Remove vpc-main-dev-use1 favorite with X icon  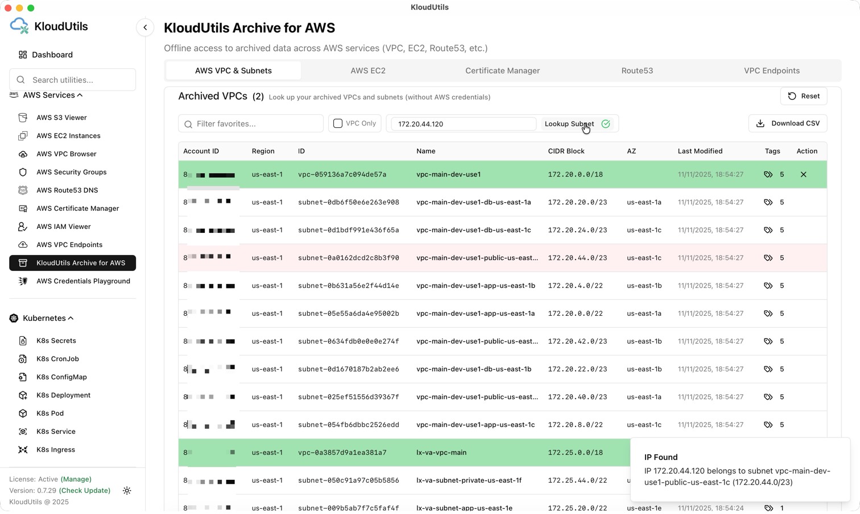[803, 174]
